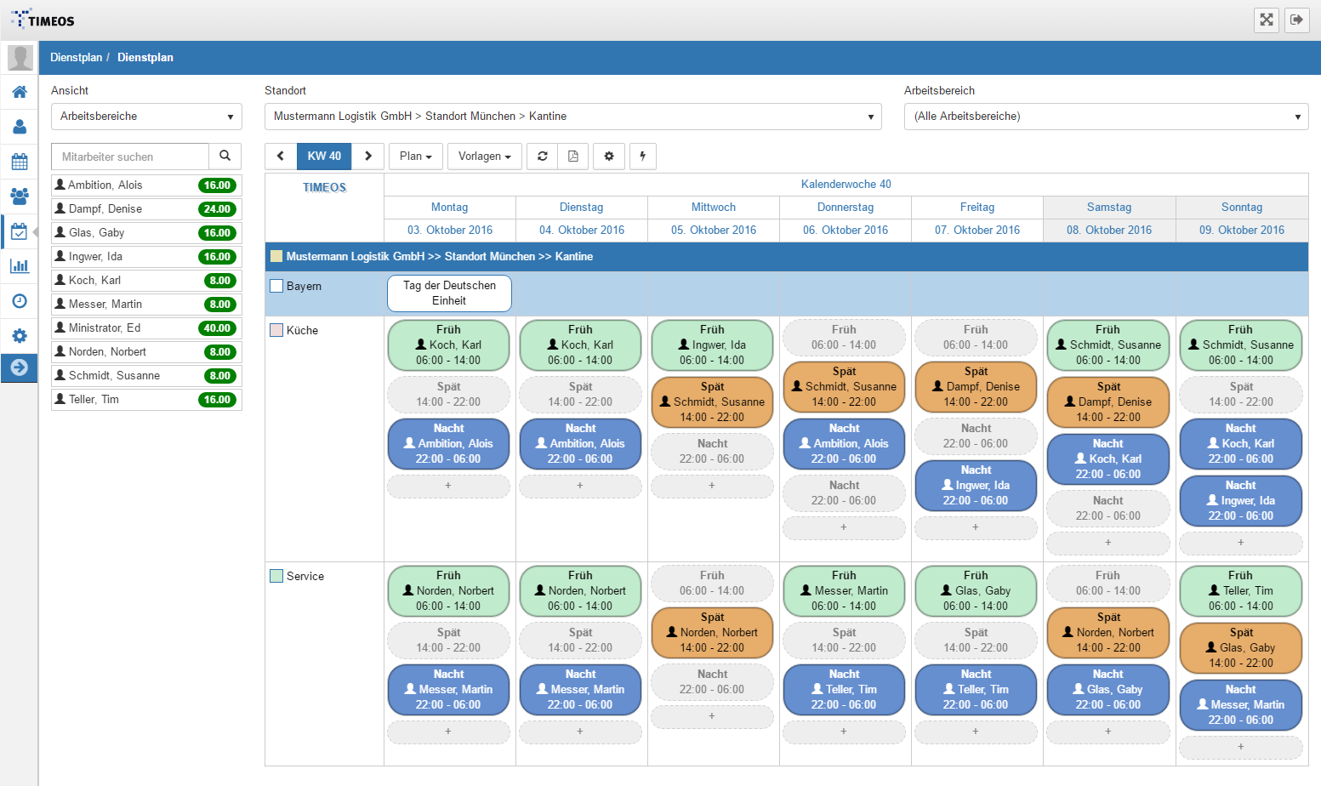Click the Mitarbeiter suchen search field
The height and width of the screenshot is (786, 1321).
[x=130, y=157]
